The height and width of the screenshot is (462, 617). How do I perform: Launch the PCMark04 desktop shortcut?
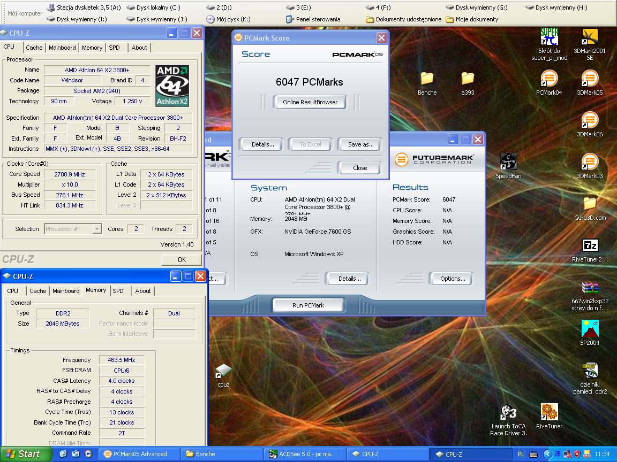549,82
